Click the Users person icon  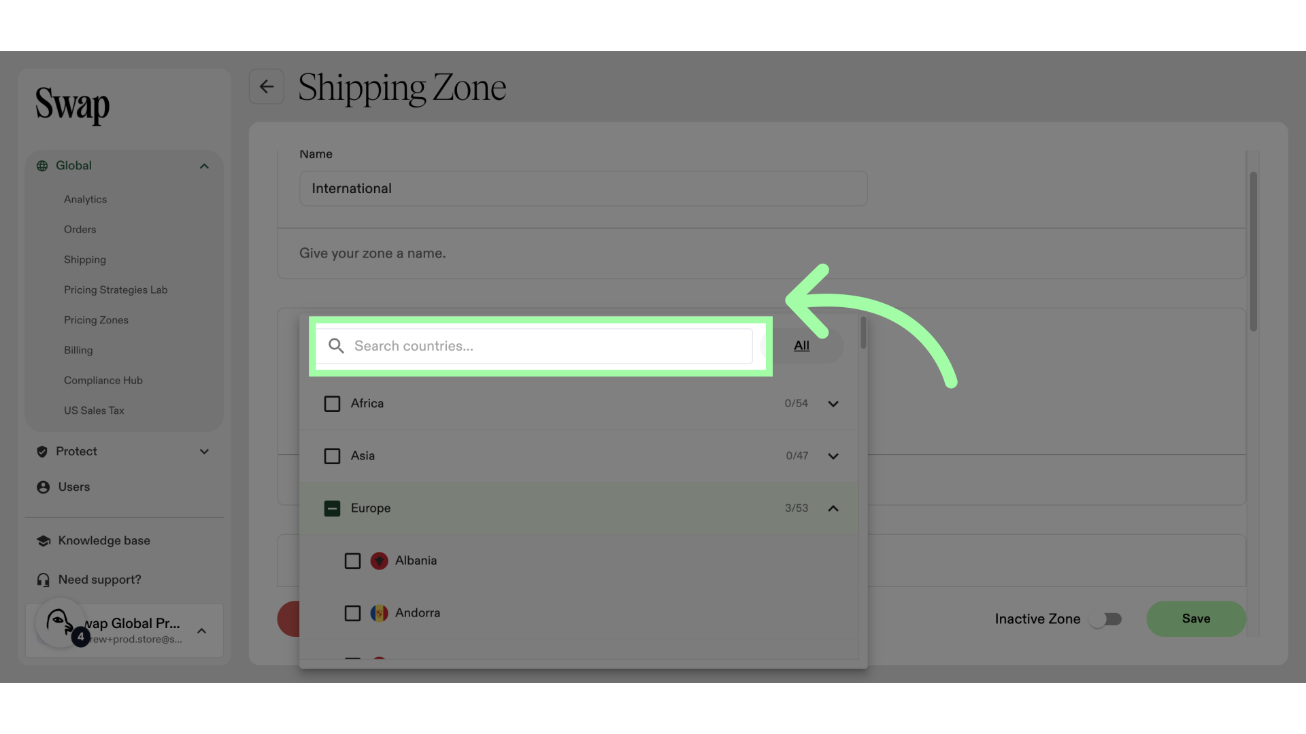click(43, 487)
